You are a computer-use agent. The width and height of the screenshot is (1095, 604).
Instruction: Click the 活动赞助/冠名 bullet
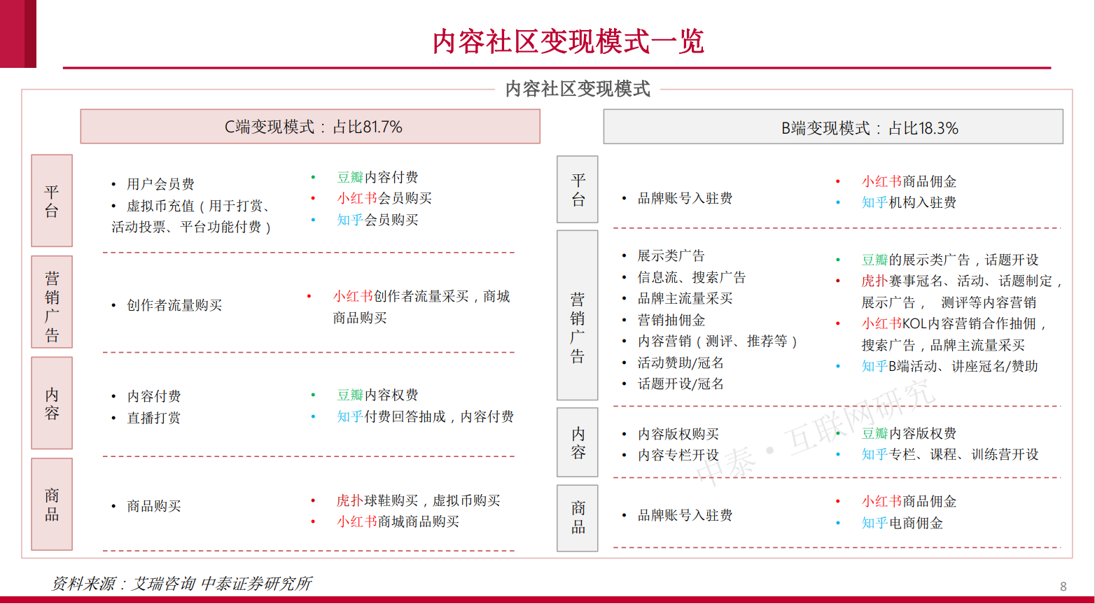681,363
